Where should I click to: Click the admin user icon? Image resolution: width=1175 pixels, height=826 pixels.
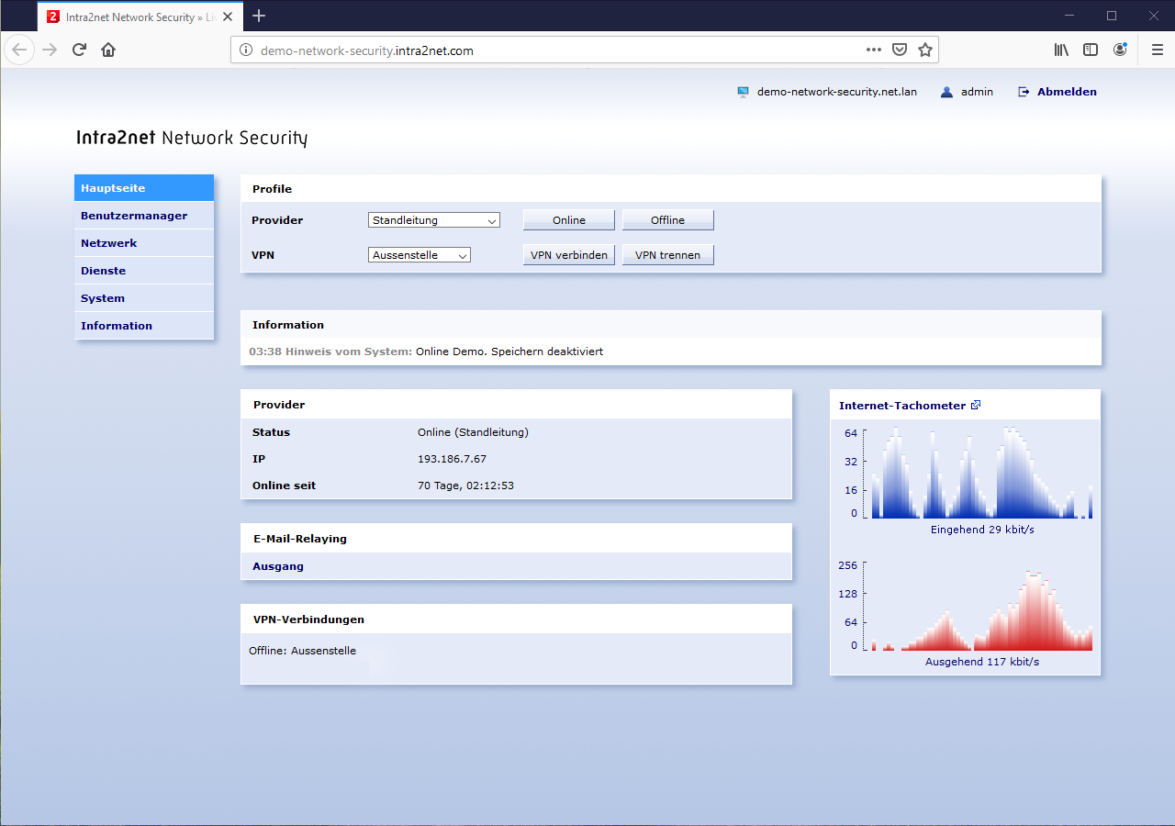coord(946,92)
